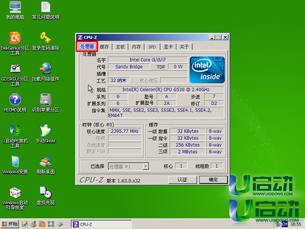
Task: Click the 开始 start button
Action: click(x=10, y=224)
